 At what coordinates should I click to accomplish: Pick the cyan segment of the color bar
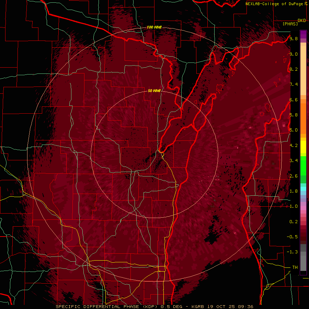tap(303, 189)
